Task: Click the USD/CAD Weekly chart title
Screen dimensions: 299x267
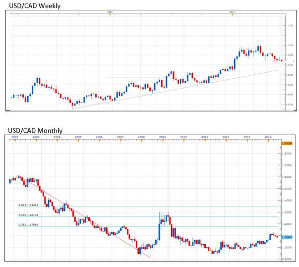Action: [x=35, y=6]
